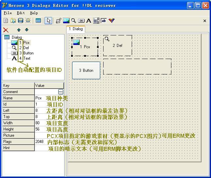This screenshot has height=178, width=211.
Task: Click the '3 Button' on the canvas
Action: (86, 70)
